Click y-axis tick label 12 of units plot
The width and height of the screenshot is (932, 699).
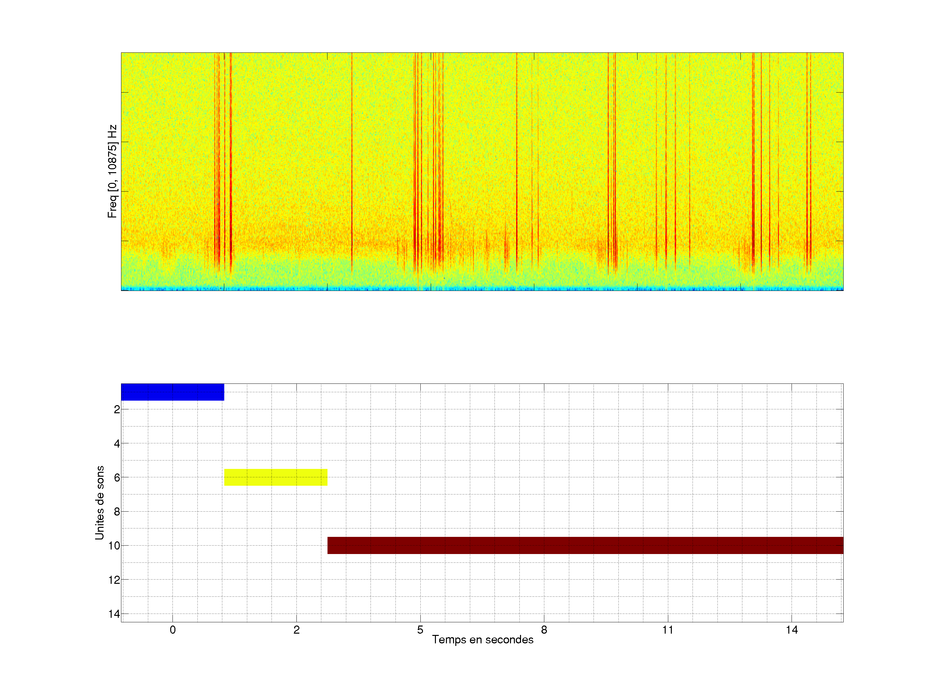click(114, 580)
